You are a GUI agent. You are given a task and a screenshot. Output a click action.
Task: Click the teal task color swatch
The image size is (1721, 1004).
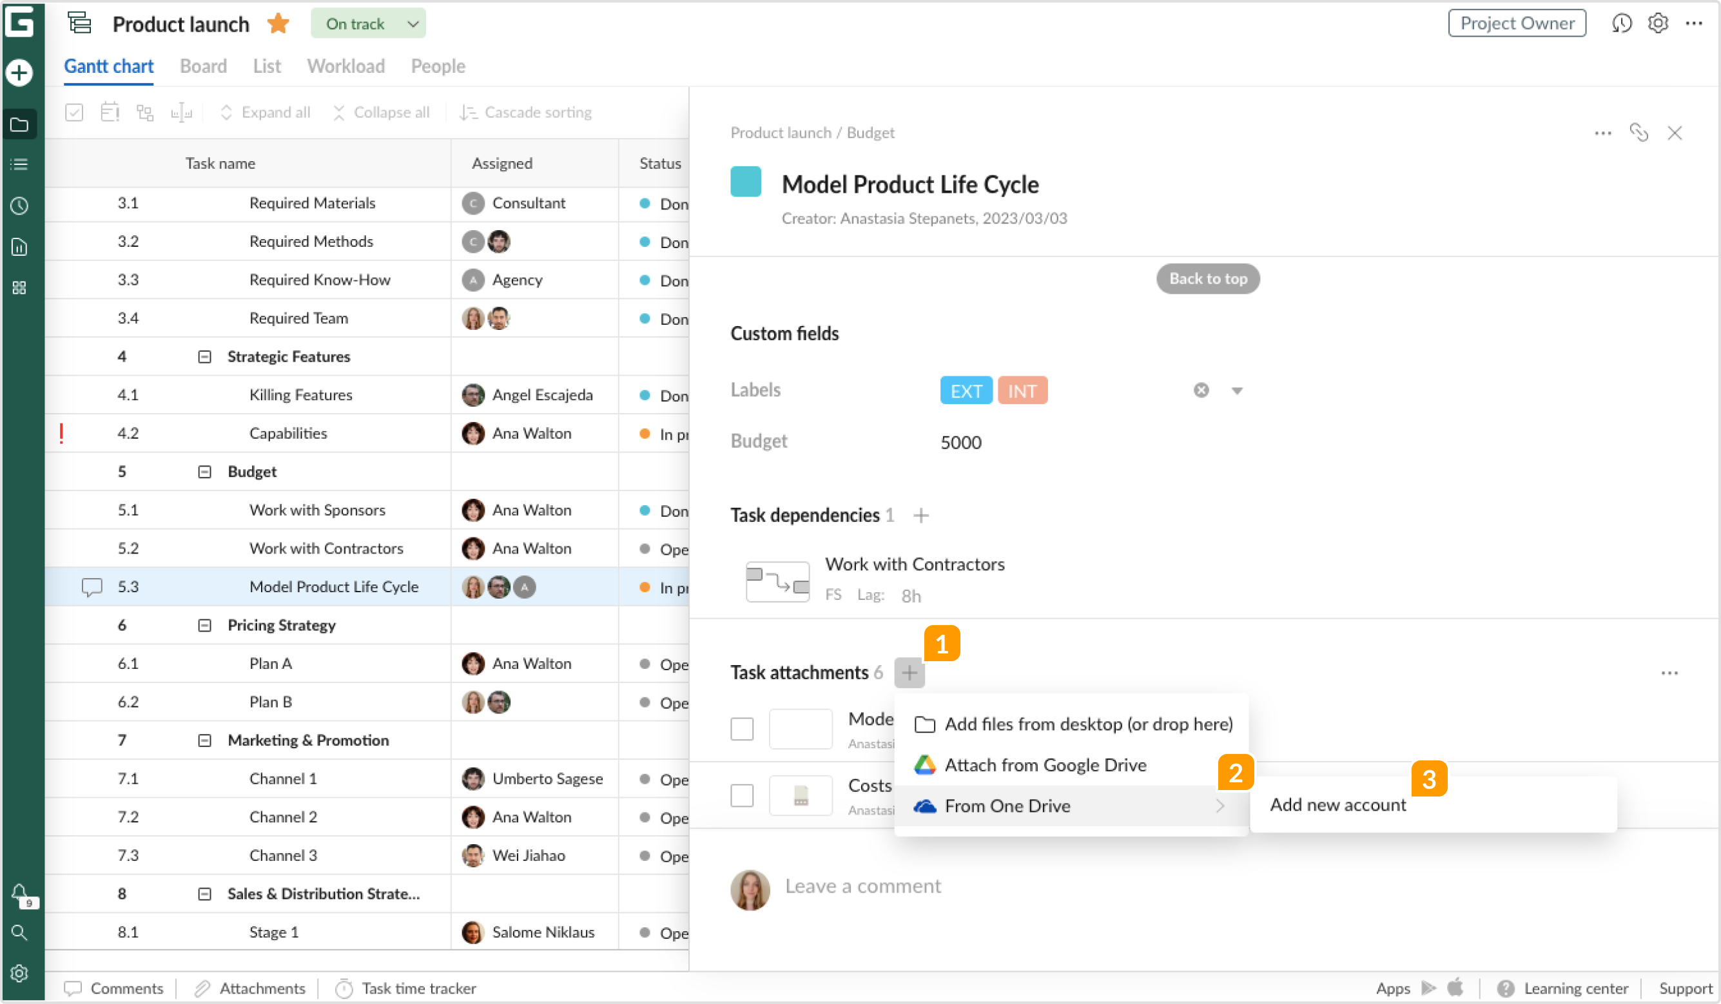[746, 182]
